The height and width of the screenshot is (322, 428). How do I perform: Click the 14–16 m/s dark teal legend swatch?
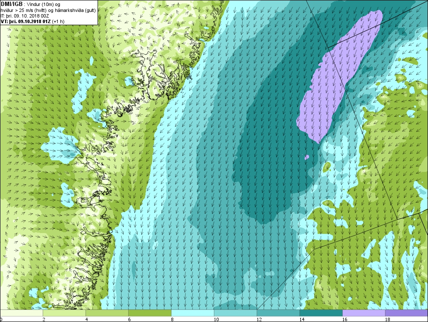321,313
